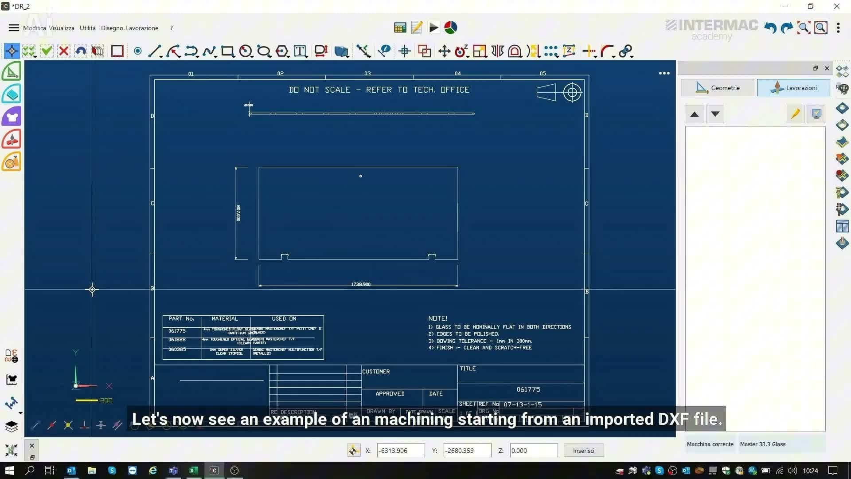Open the multi-select checkmarks dropdown
The image size is (851, 479).
pos(29,51)
